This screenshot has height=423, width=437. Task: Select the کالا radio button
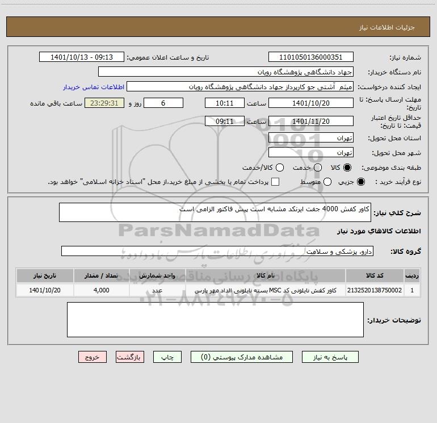point(347,167)
